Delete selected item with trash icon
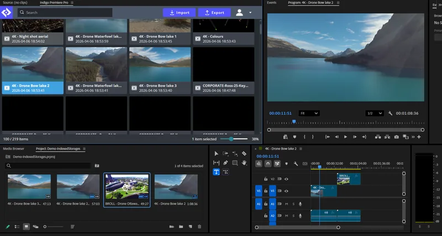Image resolution: width=442 pixels, height=236 pixels. tap(199, 227)
